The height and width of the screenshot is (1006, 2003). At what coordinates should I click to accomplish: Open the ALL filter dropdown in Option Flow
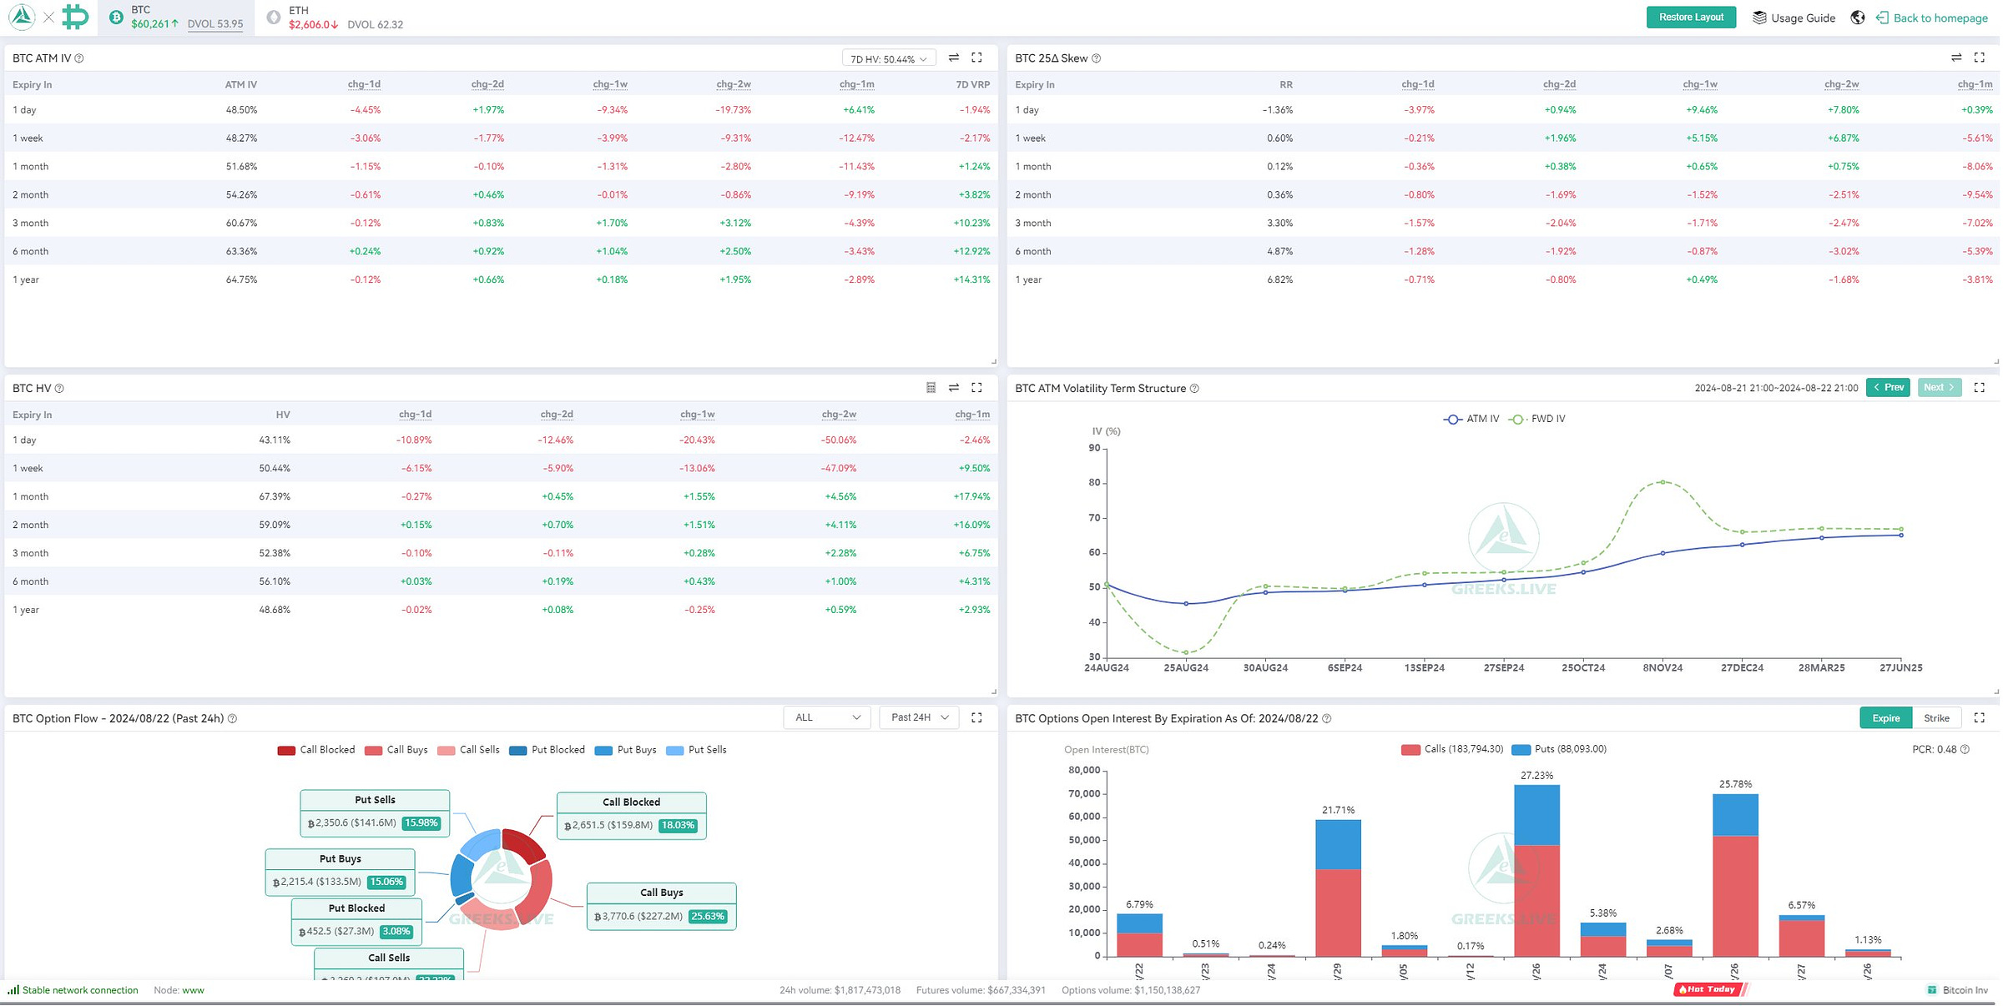click(827, 717)
